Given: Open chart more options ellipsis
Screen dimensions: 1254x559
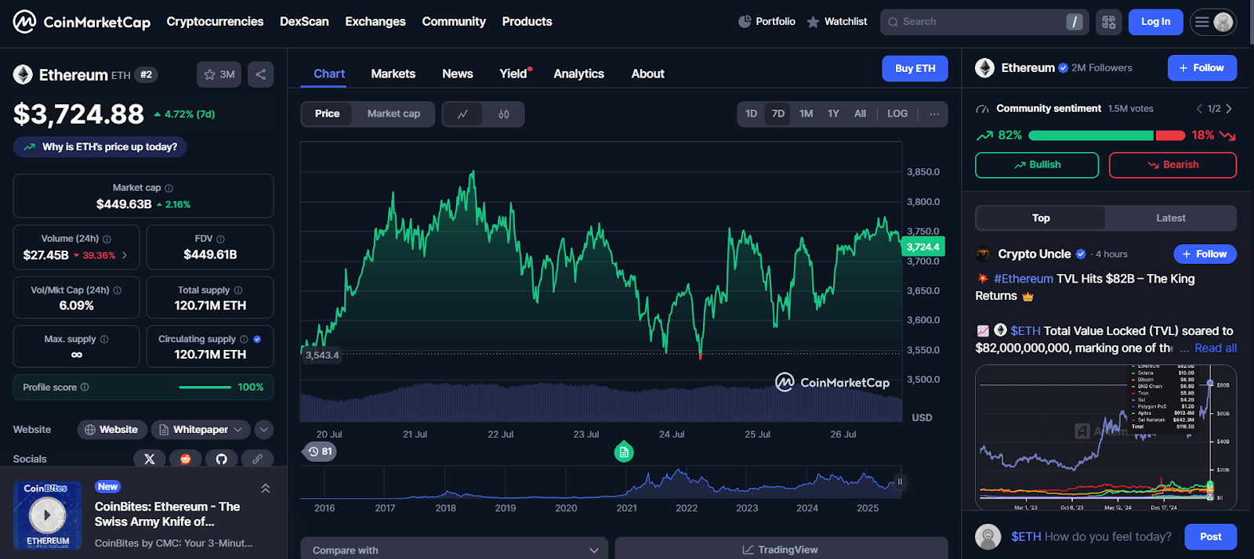Looking at the screenshot, I should [x=934, y=114].
